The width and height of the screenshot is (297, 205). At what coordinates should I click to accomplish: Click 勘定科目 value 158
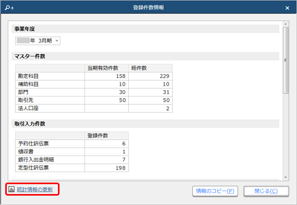point(121,76)
